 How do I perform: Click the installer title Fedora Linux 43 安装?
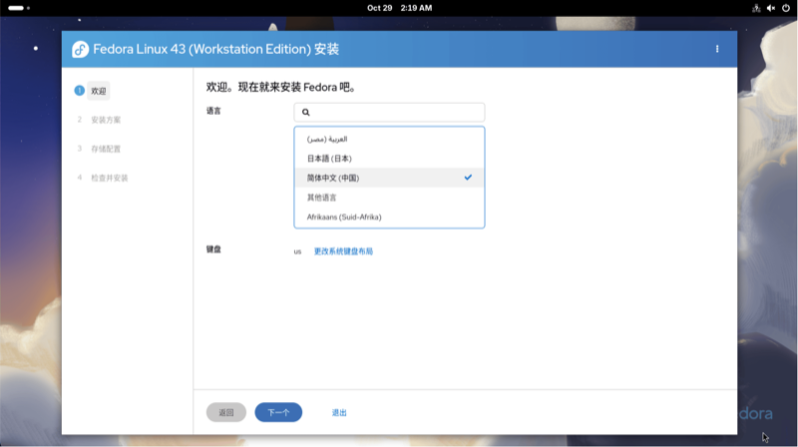tap(215, 49)
